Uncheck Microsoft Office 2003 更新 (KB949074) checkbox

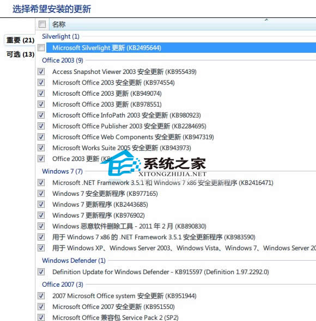41,94
